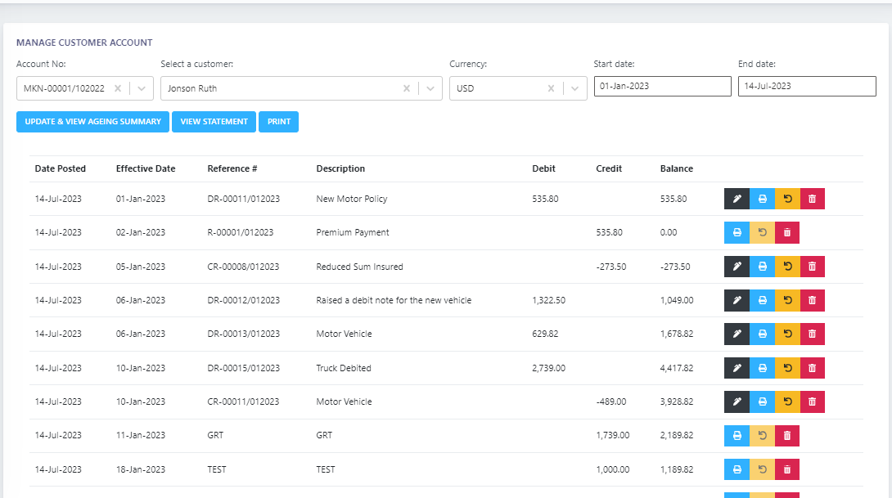Click reference CR-00008/012023
This screenshot has height=498, width=892.
click(244, 267)
